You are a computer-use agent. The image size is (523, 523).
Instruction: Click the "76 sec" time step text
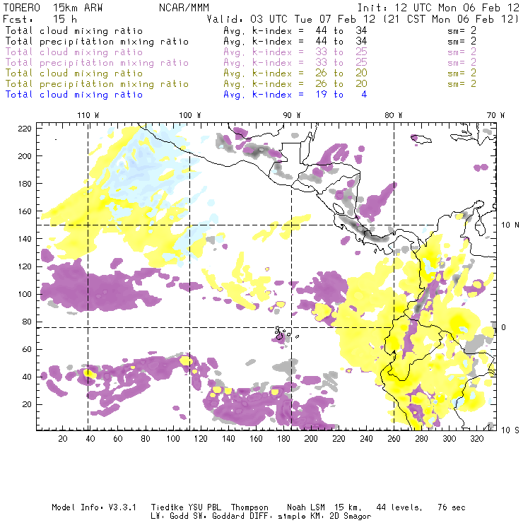(452, 507)
